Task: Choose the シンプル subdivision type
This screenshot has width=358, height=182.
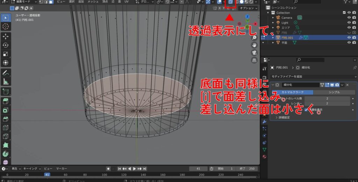Action: click(334, 92)
